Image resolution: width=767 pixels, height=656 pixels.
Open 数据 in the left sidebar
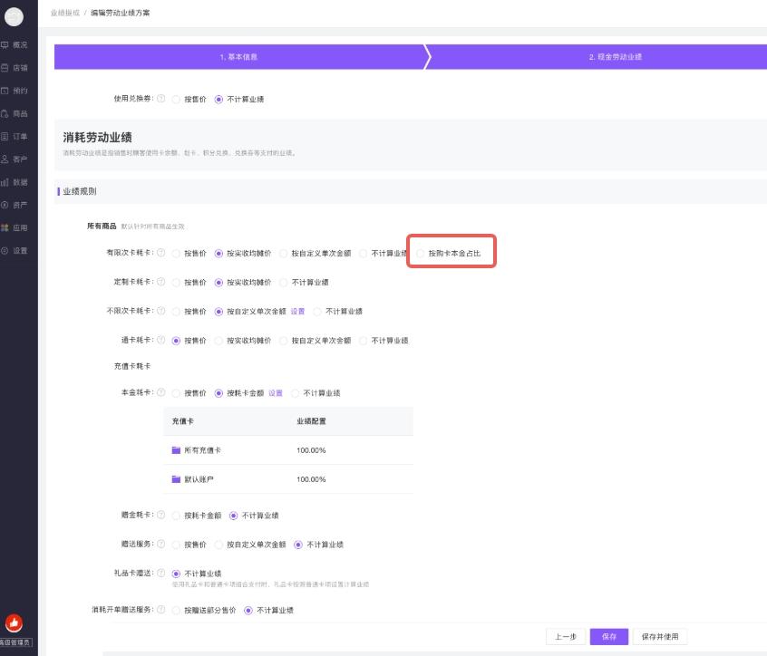[15, 182]
